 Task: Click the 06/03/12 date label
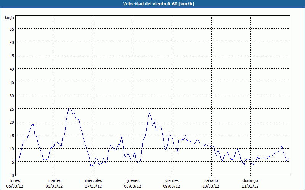(x=55, y=186)
